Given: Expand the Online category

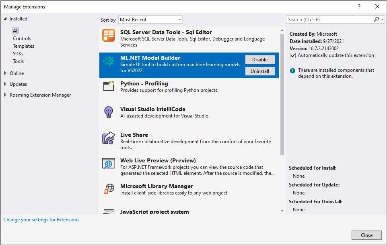Looking at the screenshot, I should pos(6,73).
